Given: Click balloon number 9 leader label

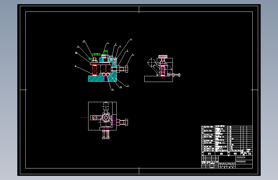Looking at the screenshot, I should tap(76, 66).
